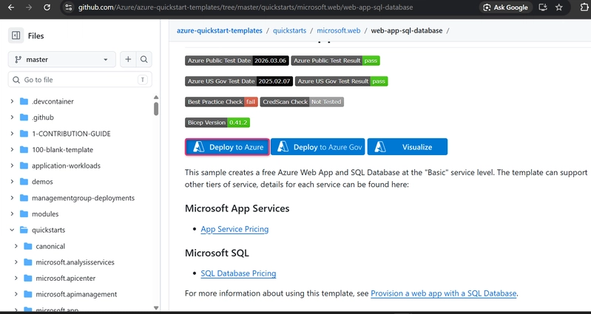Select microsoft.apicenter in file tree
The width and height of the screenshot is (591, 314).
(66, 279)
